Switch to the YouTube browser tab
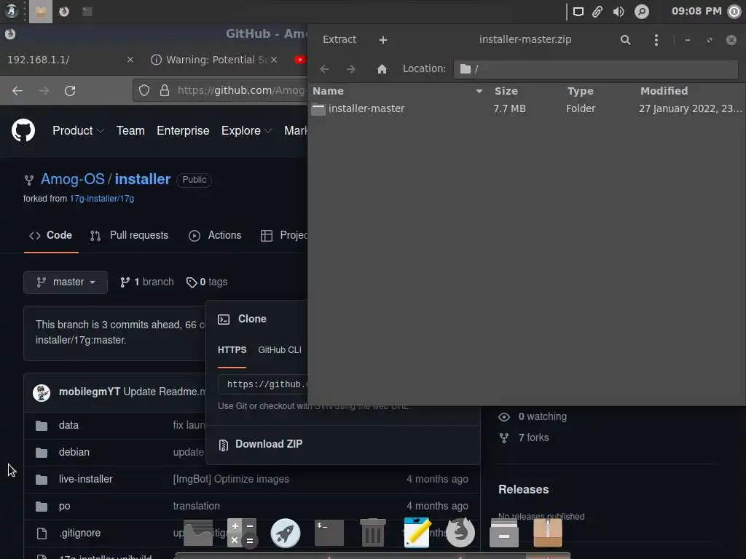The height and width of the screenshot is (559, 746). [299, 60]
